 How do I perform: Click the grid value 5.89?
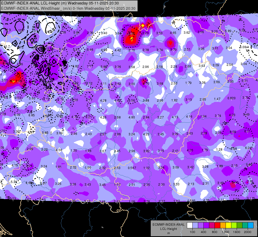click(228, 31)
